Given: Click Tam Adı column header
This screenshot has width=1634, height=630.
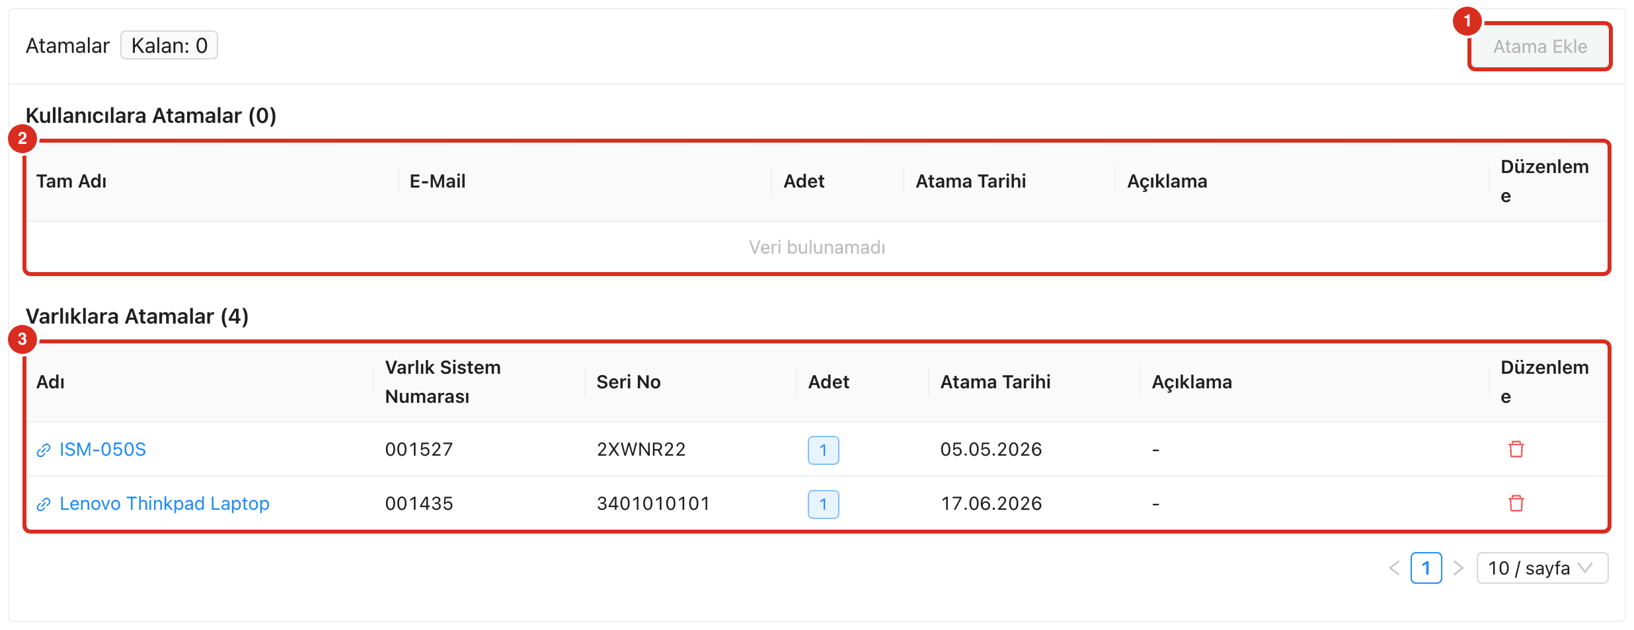Looking at the screenshot, I should click(71, 181).
